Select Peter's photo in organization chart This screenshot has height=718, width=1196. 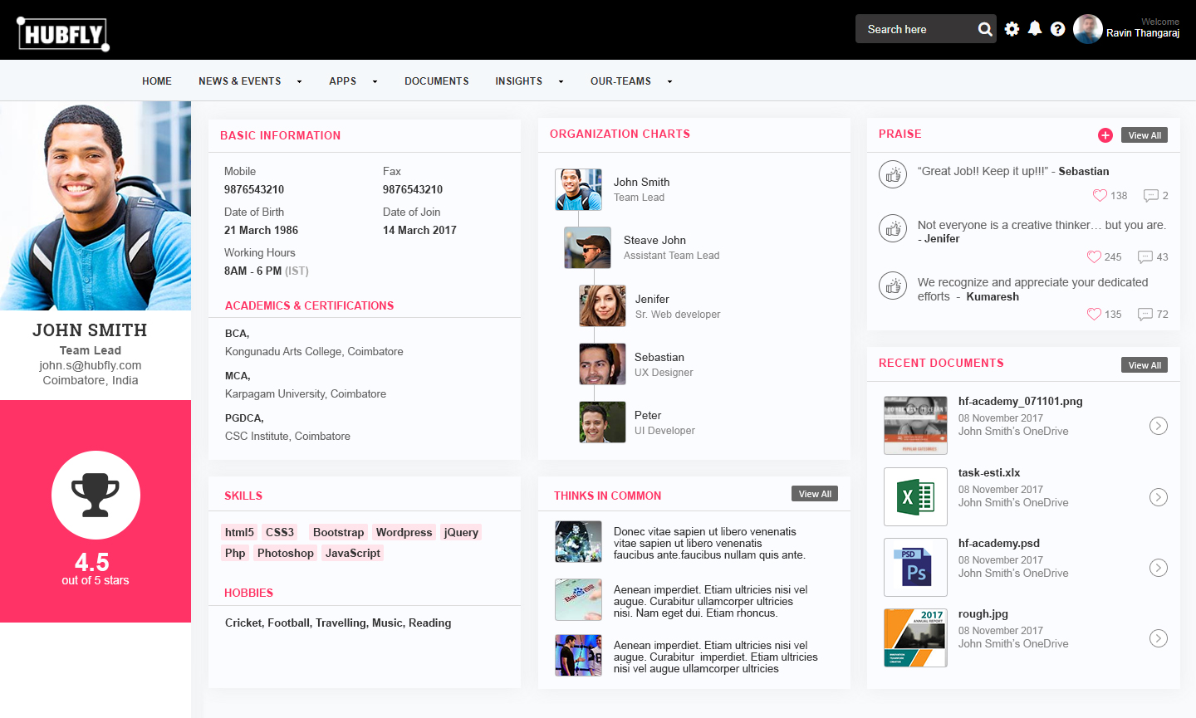[x=602, y=422]
